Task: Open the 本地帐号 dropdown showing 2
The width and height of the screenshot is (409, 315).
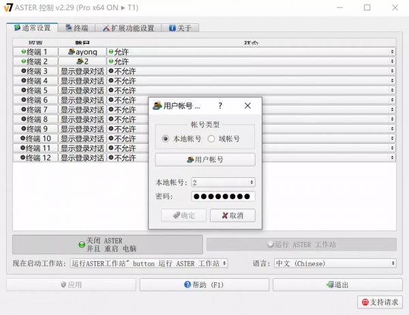Action: (223, 183)
